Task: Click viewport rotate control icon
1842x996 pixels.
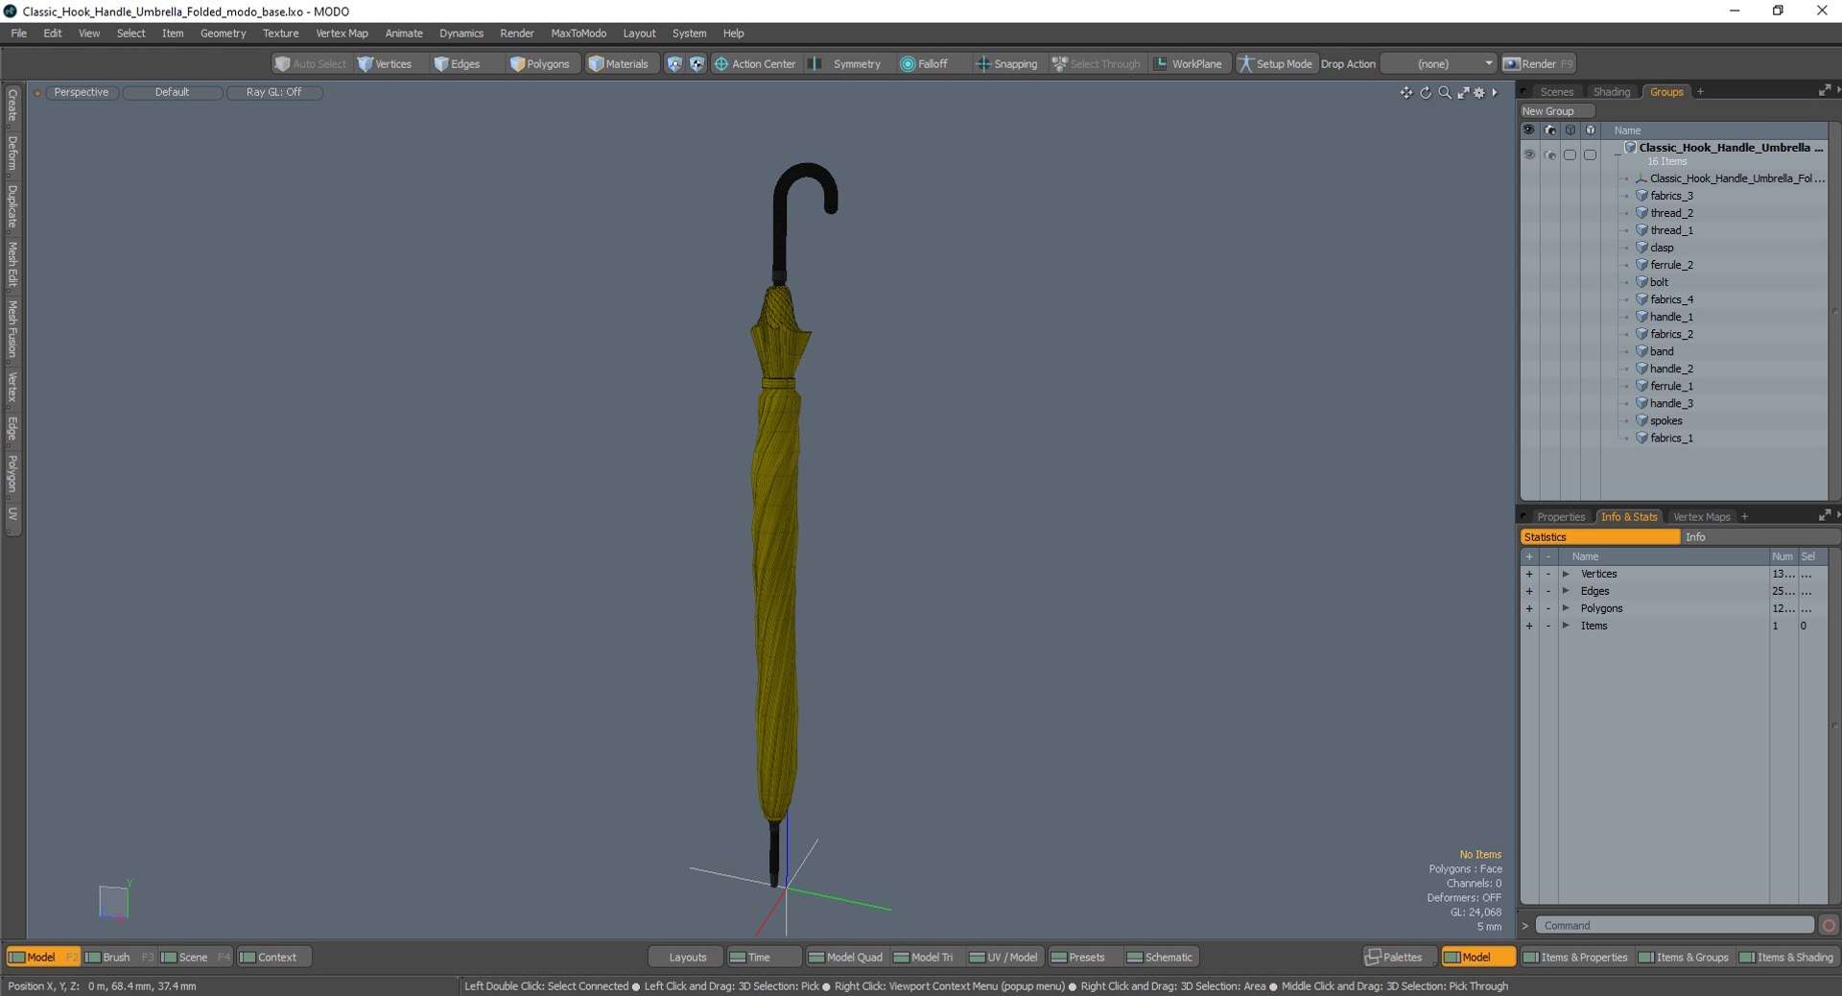Action: click(x=1426, y=92)
